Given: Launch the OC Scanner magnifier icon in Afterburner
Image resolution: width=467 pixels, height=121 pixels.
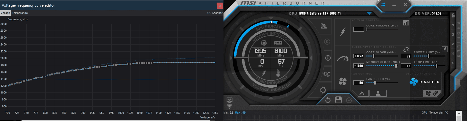Looking at the screenshot, I should point(327,74).
